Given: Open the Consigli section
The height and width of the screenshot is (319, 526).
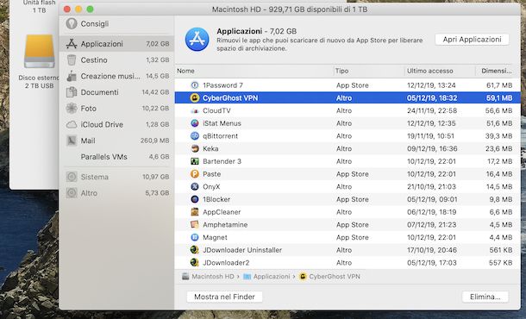Looking at the screenshot, I should point(116,24).
